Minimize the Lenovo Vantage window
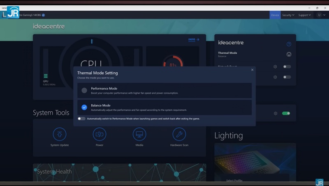This screenshot has width=329, height=186. coord(309,8)
